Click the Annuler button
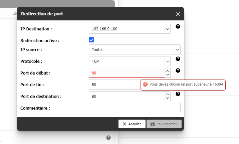Image resolution: width=239 pixels, height=144 pixels. coord(132,124)
